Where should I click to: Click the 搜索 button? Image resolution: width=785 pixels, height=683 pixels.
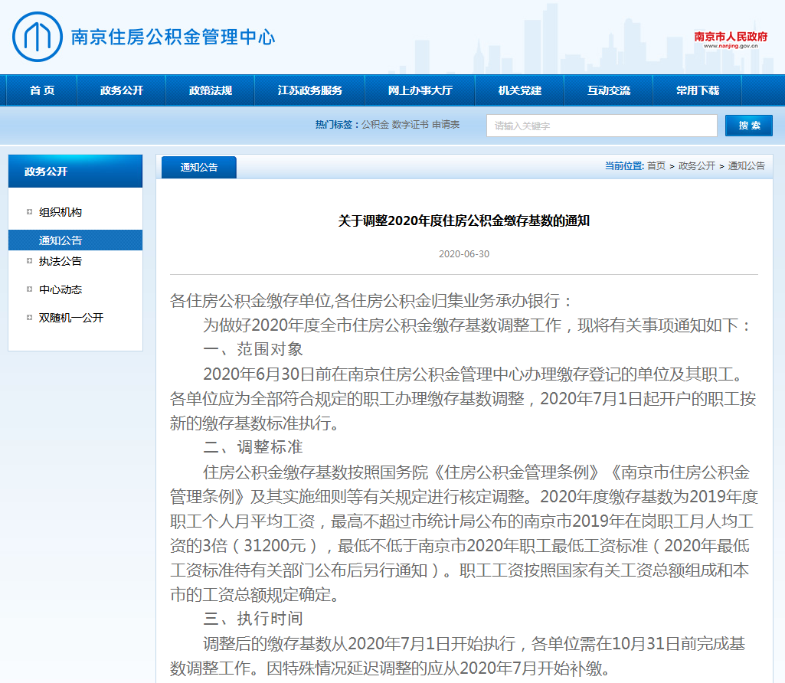pyautogui.click(x=749, y=126)
